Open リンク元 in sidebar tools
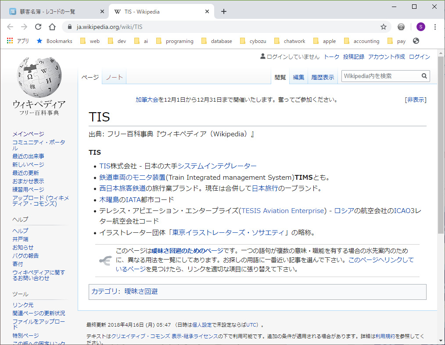This screenshot has height=345, width=445. 23,305
